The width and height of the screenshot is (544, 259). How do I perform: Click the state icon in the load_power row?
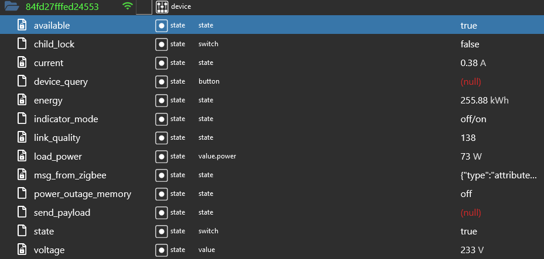pos(162,157)
